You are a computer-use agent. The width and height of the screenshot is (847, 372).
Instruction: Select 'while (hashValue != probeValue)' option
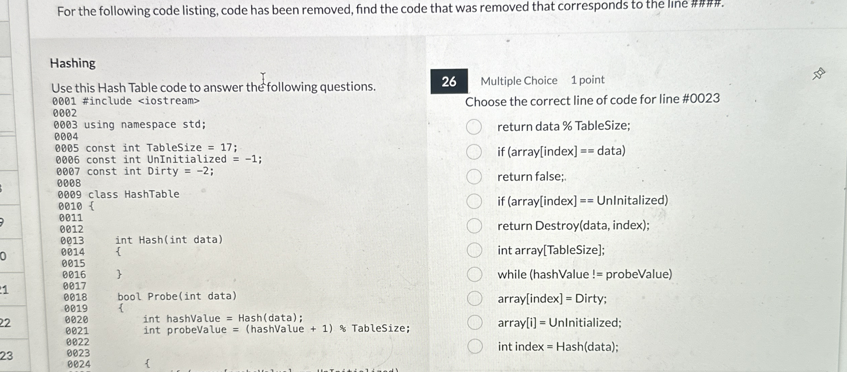pyautogui.click(x=474, y=274)
